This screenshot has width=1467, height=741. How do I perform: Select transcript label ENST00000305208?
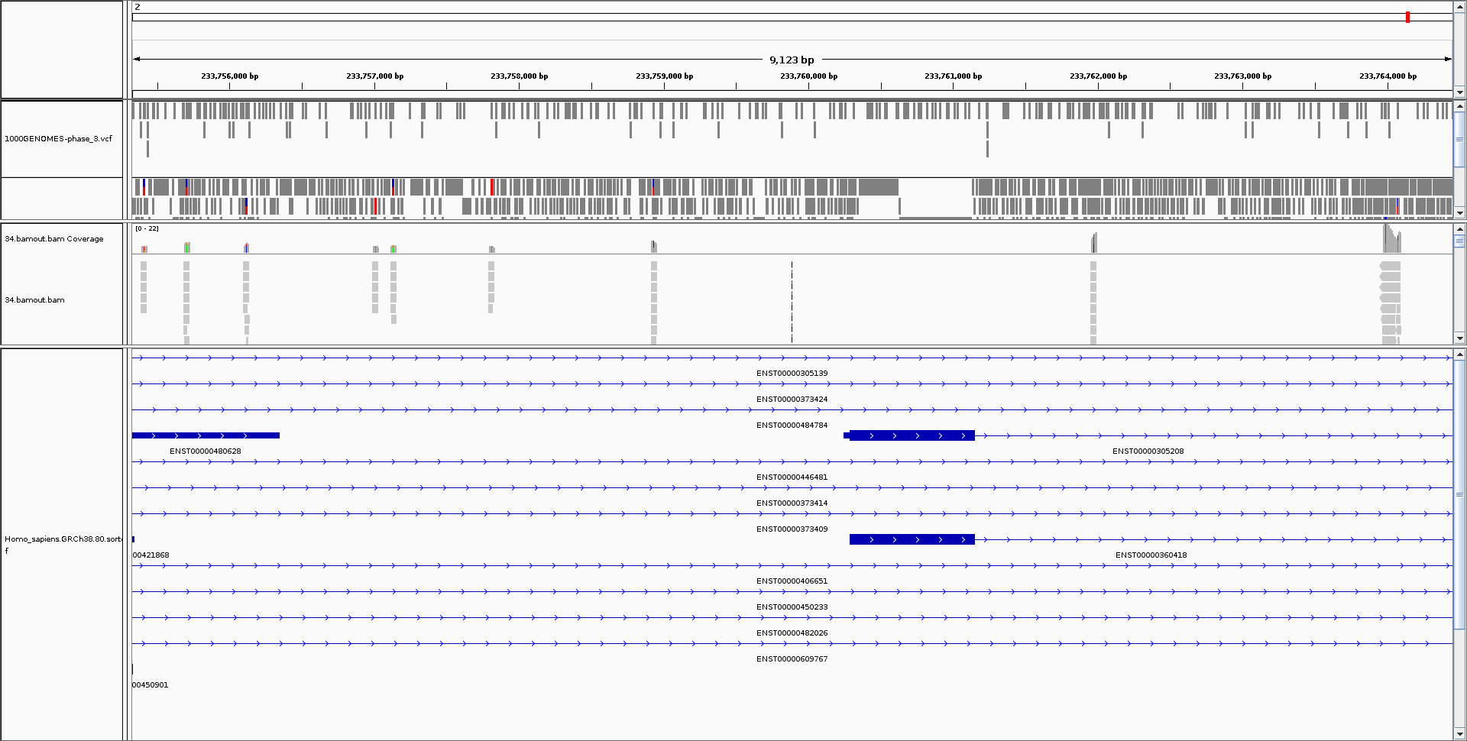(x=1148, y=451)
